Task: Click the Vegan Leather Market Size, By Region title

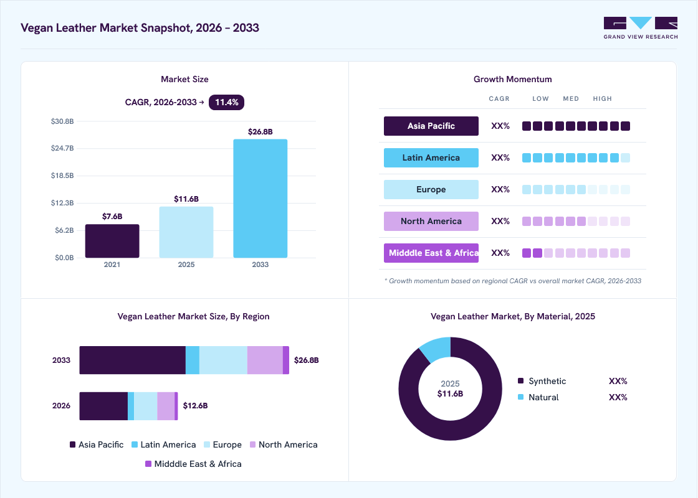Action: click(x=194, y=317)
